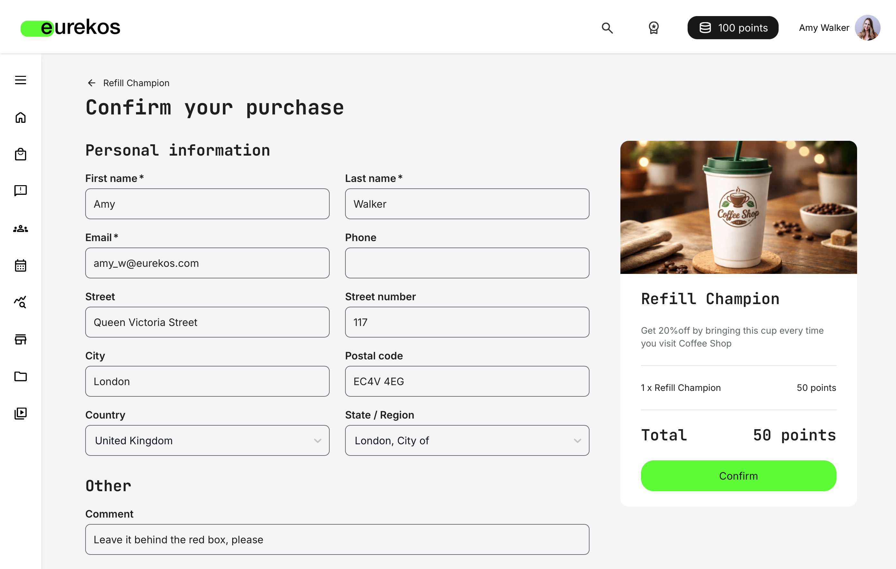Open the hamburger menu in sidebar

21,80
